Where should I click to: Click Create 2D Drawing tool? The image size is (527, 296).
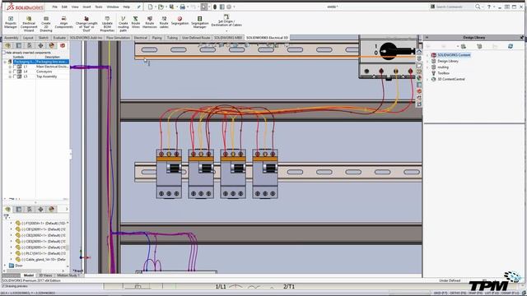point(46,24)
